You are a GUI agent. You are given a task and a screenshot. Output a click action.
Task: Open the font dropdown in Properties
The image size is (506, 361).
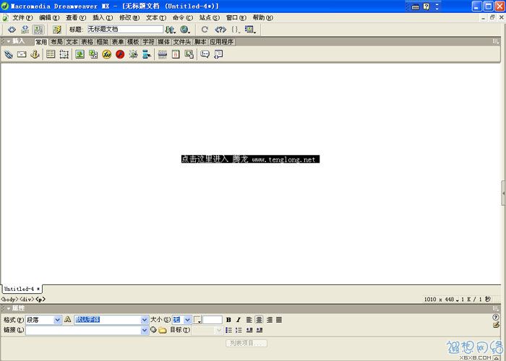[145, 320]
